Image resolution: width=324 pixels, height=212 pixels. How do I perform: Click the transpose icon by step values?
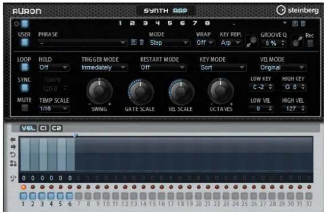(x=13, y=178)
